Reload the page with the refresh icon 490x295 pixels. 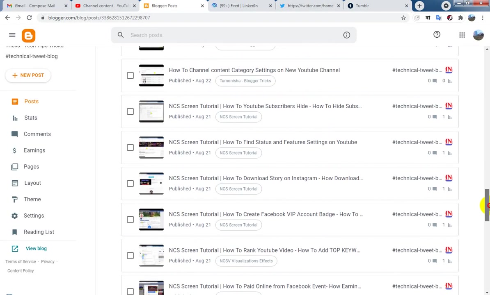[x=29, y=18]
